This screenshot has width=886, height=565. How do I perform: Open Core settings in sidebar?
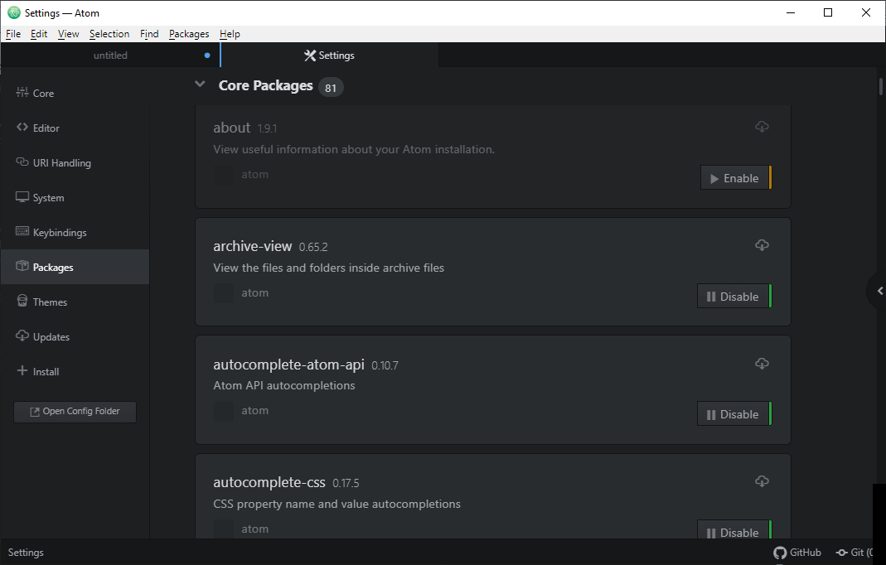click(35, 94)
